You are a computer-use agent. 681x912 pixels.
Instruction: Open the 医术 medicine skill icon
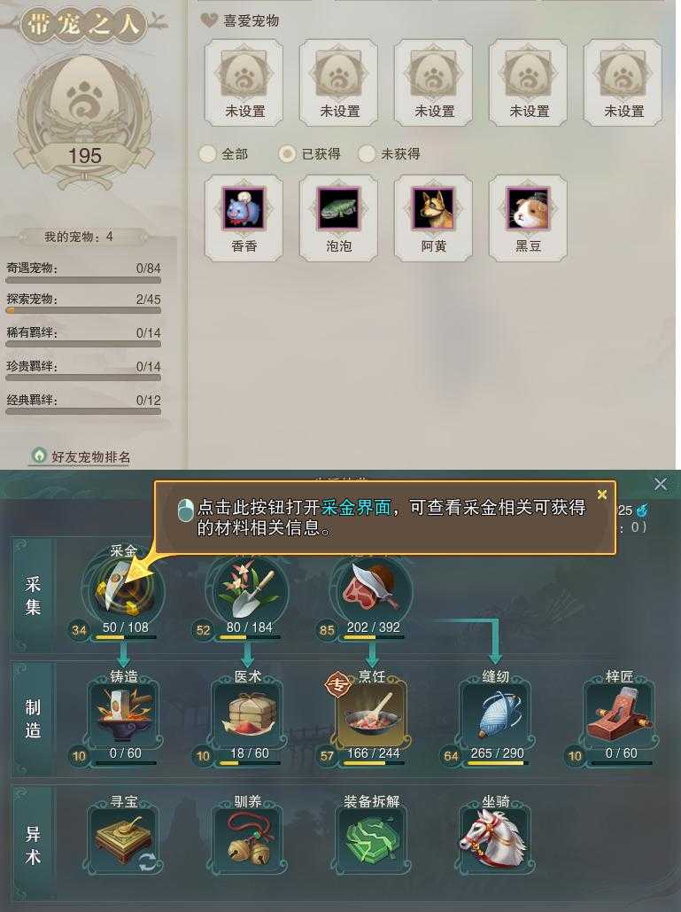pos(248,716)
